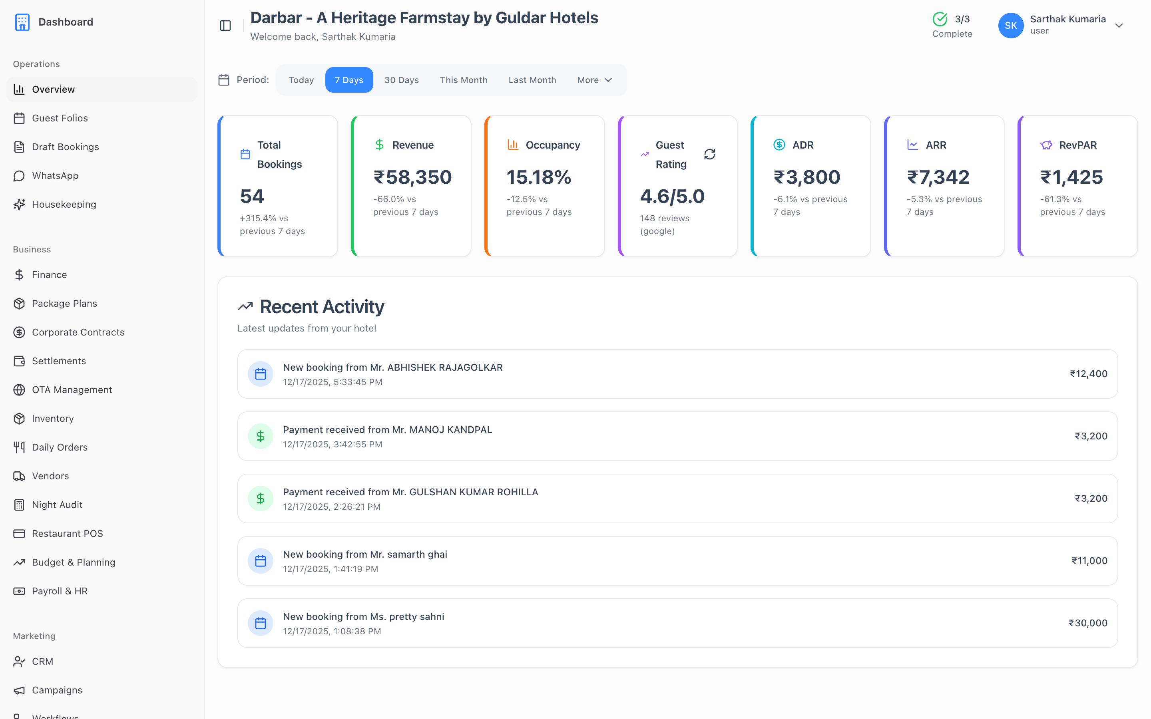Viewport: 1151px width, 719px height.
Task: Open Corporate Contracts page
Action: [78, 332]
